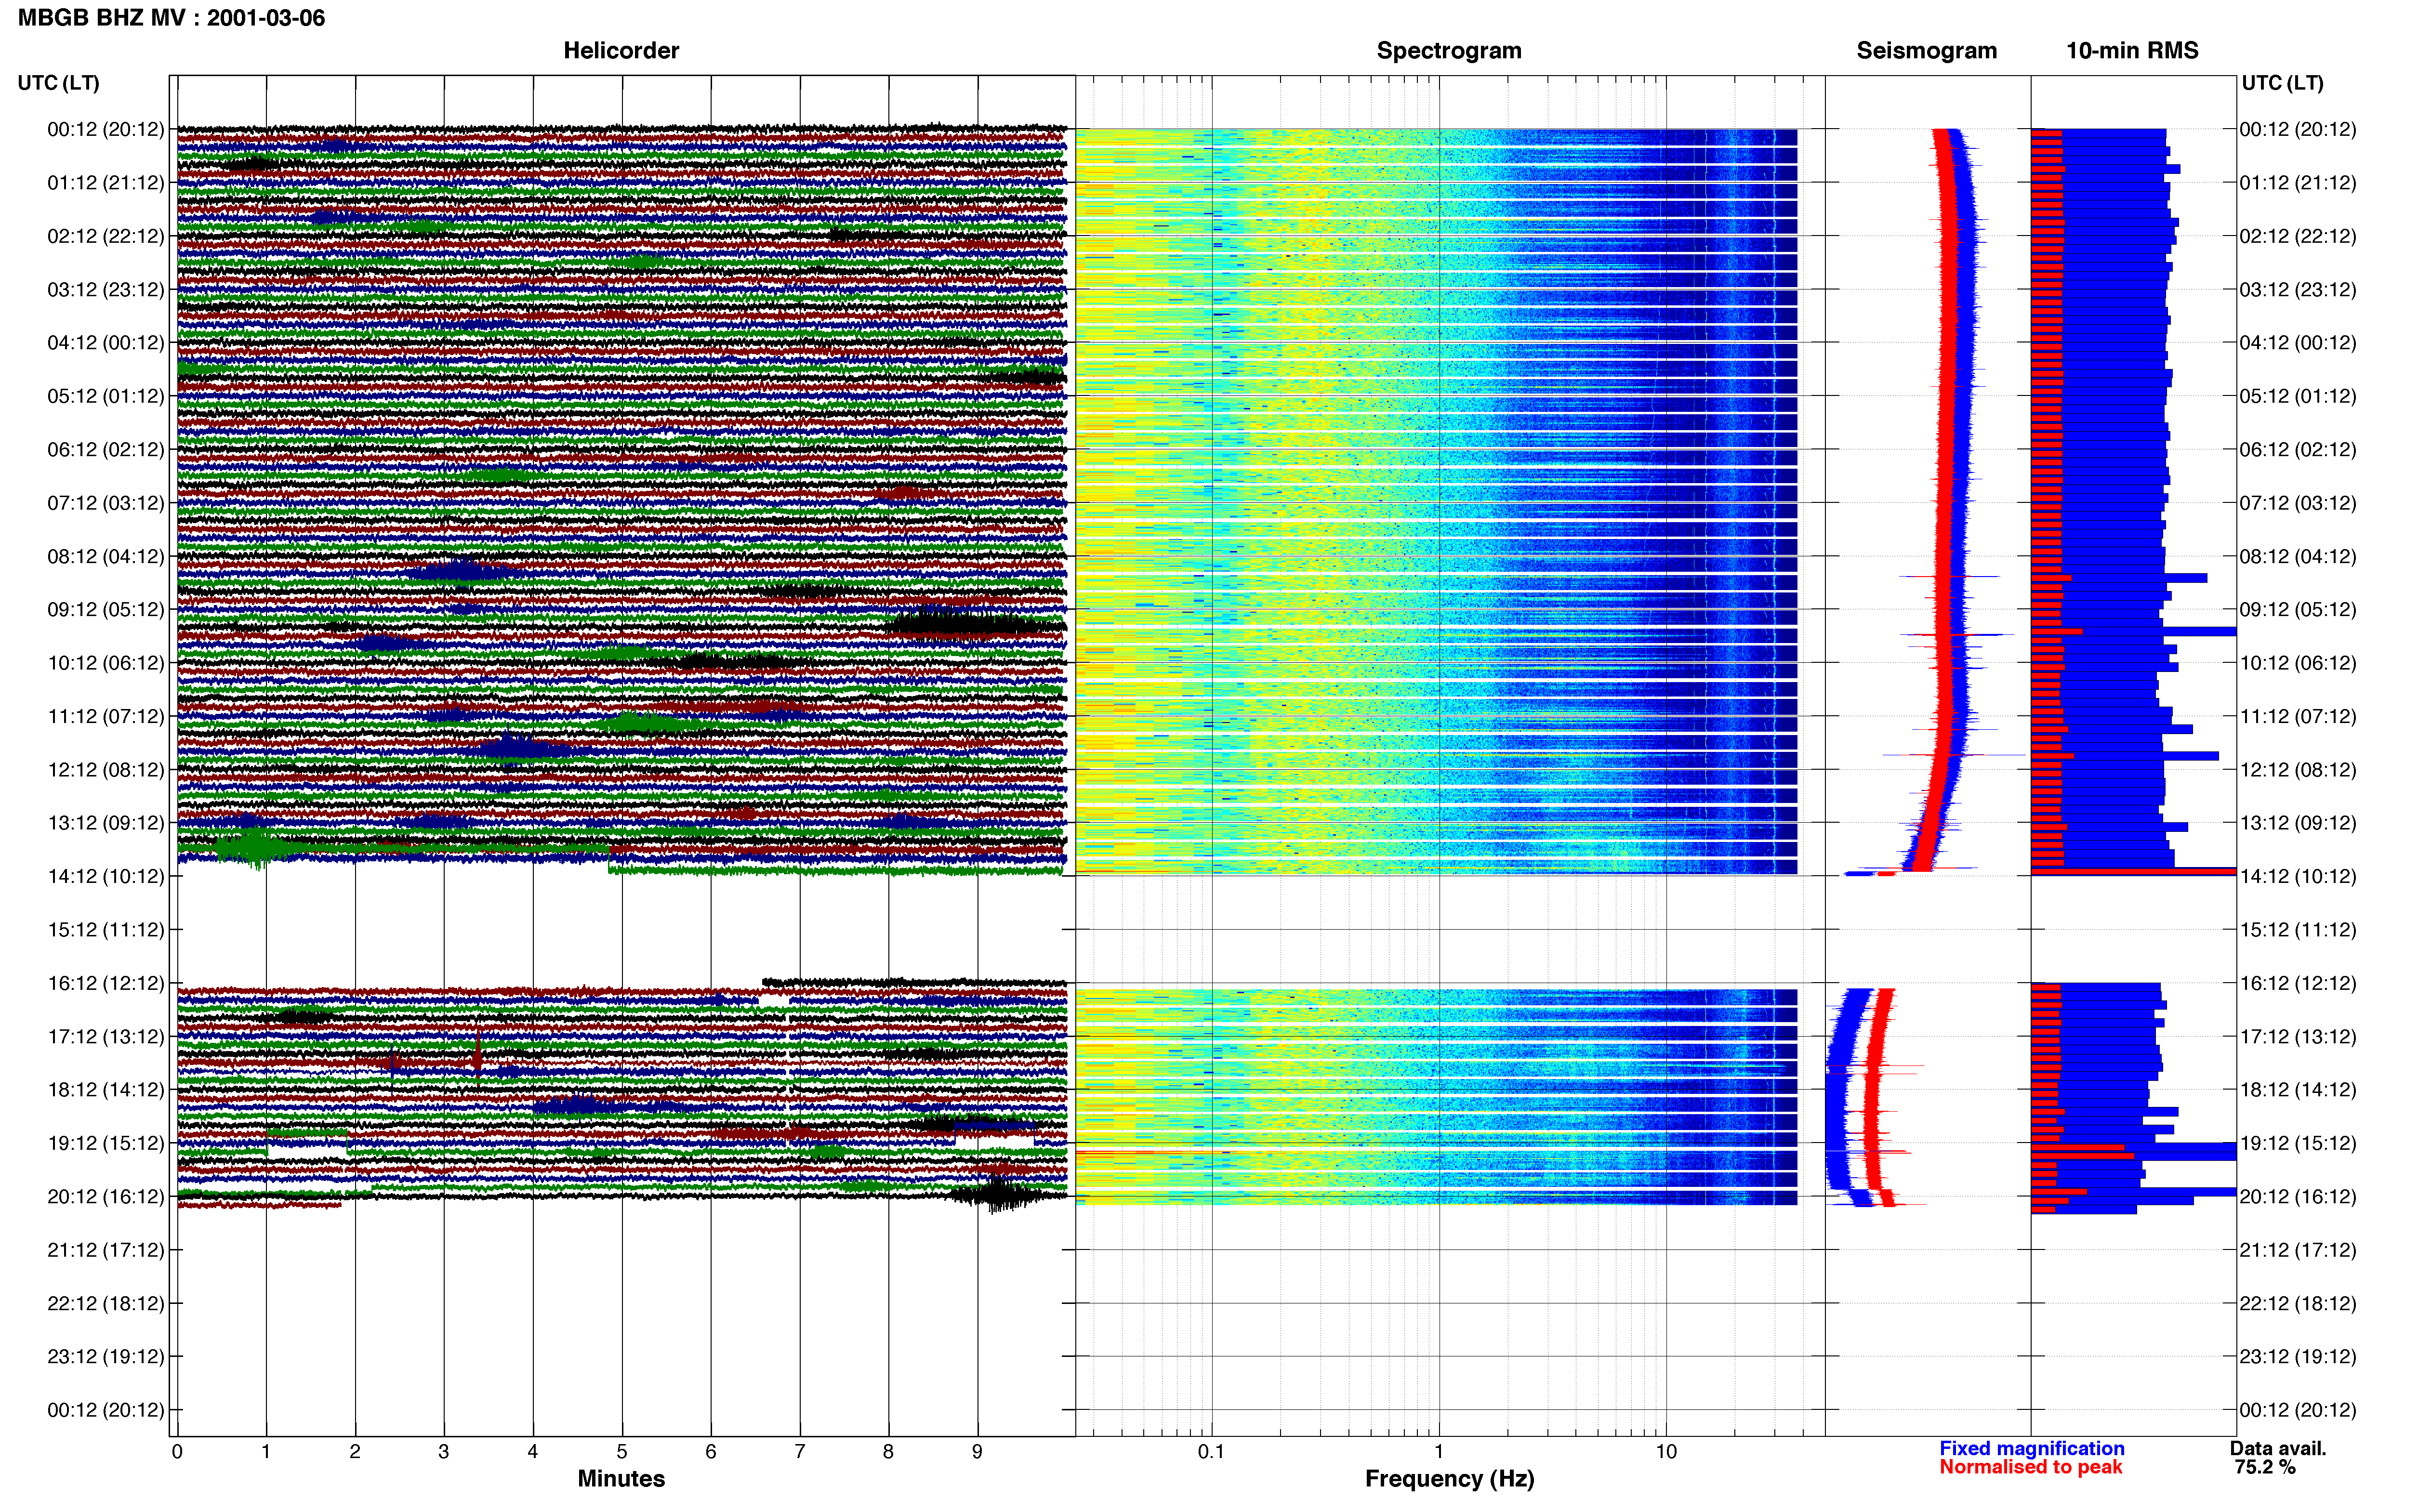
Task: Click the '9' tick on Minutes axis
Action: (x=977, y=1451)
